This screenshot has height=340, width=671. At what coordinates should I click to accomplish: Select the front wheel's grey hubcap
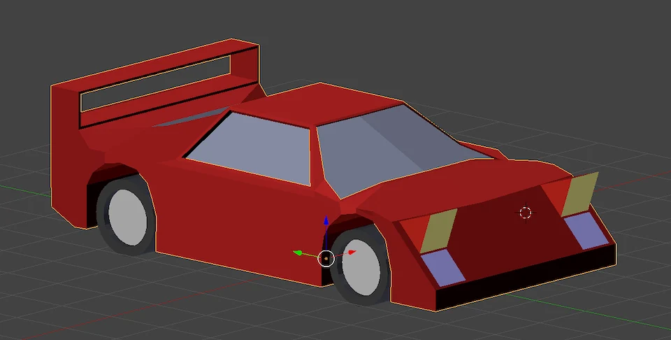coord(361,267)
